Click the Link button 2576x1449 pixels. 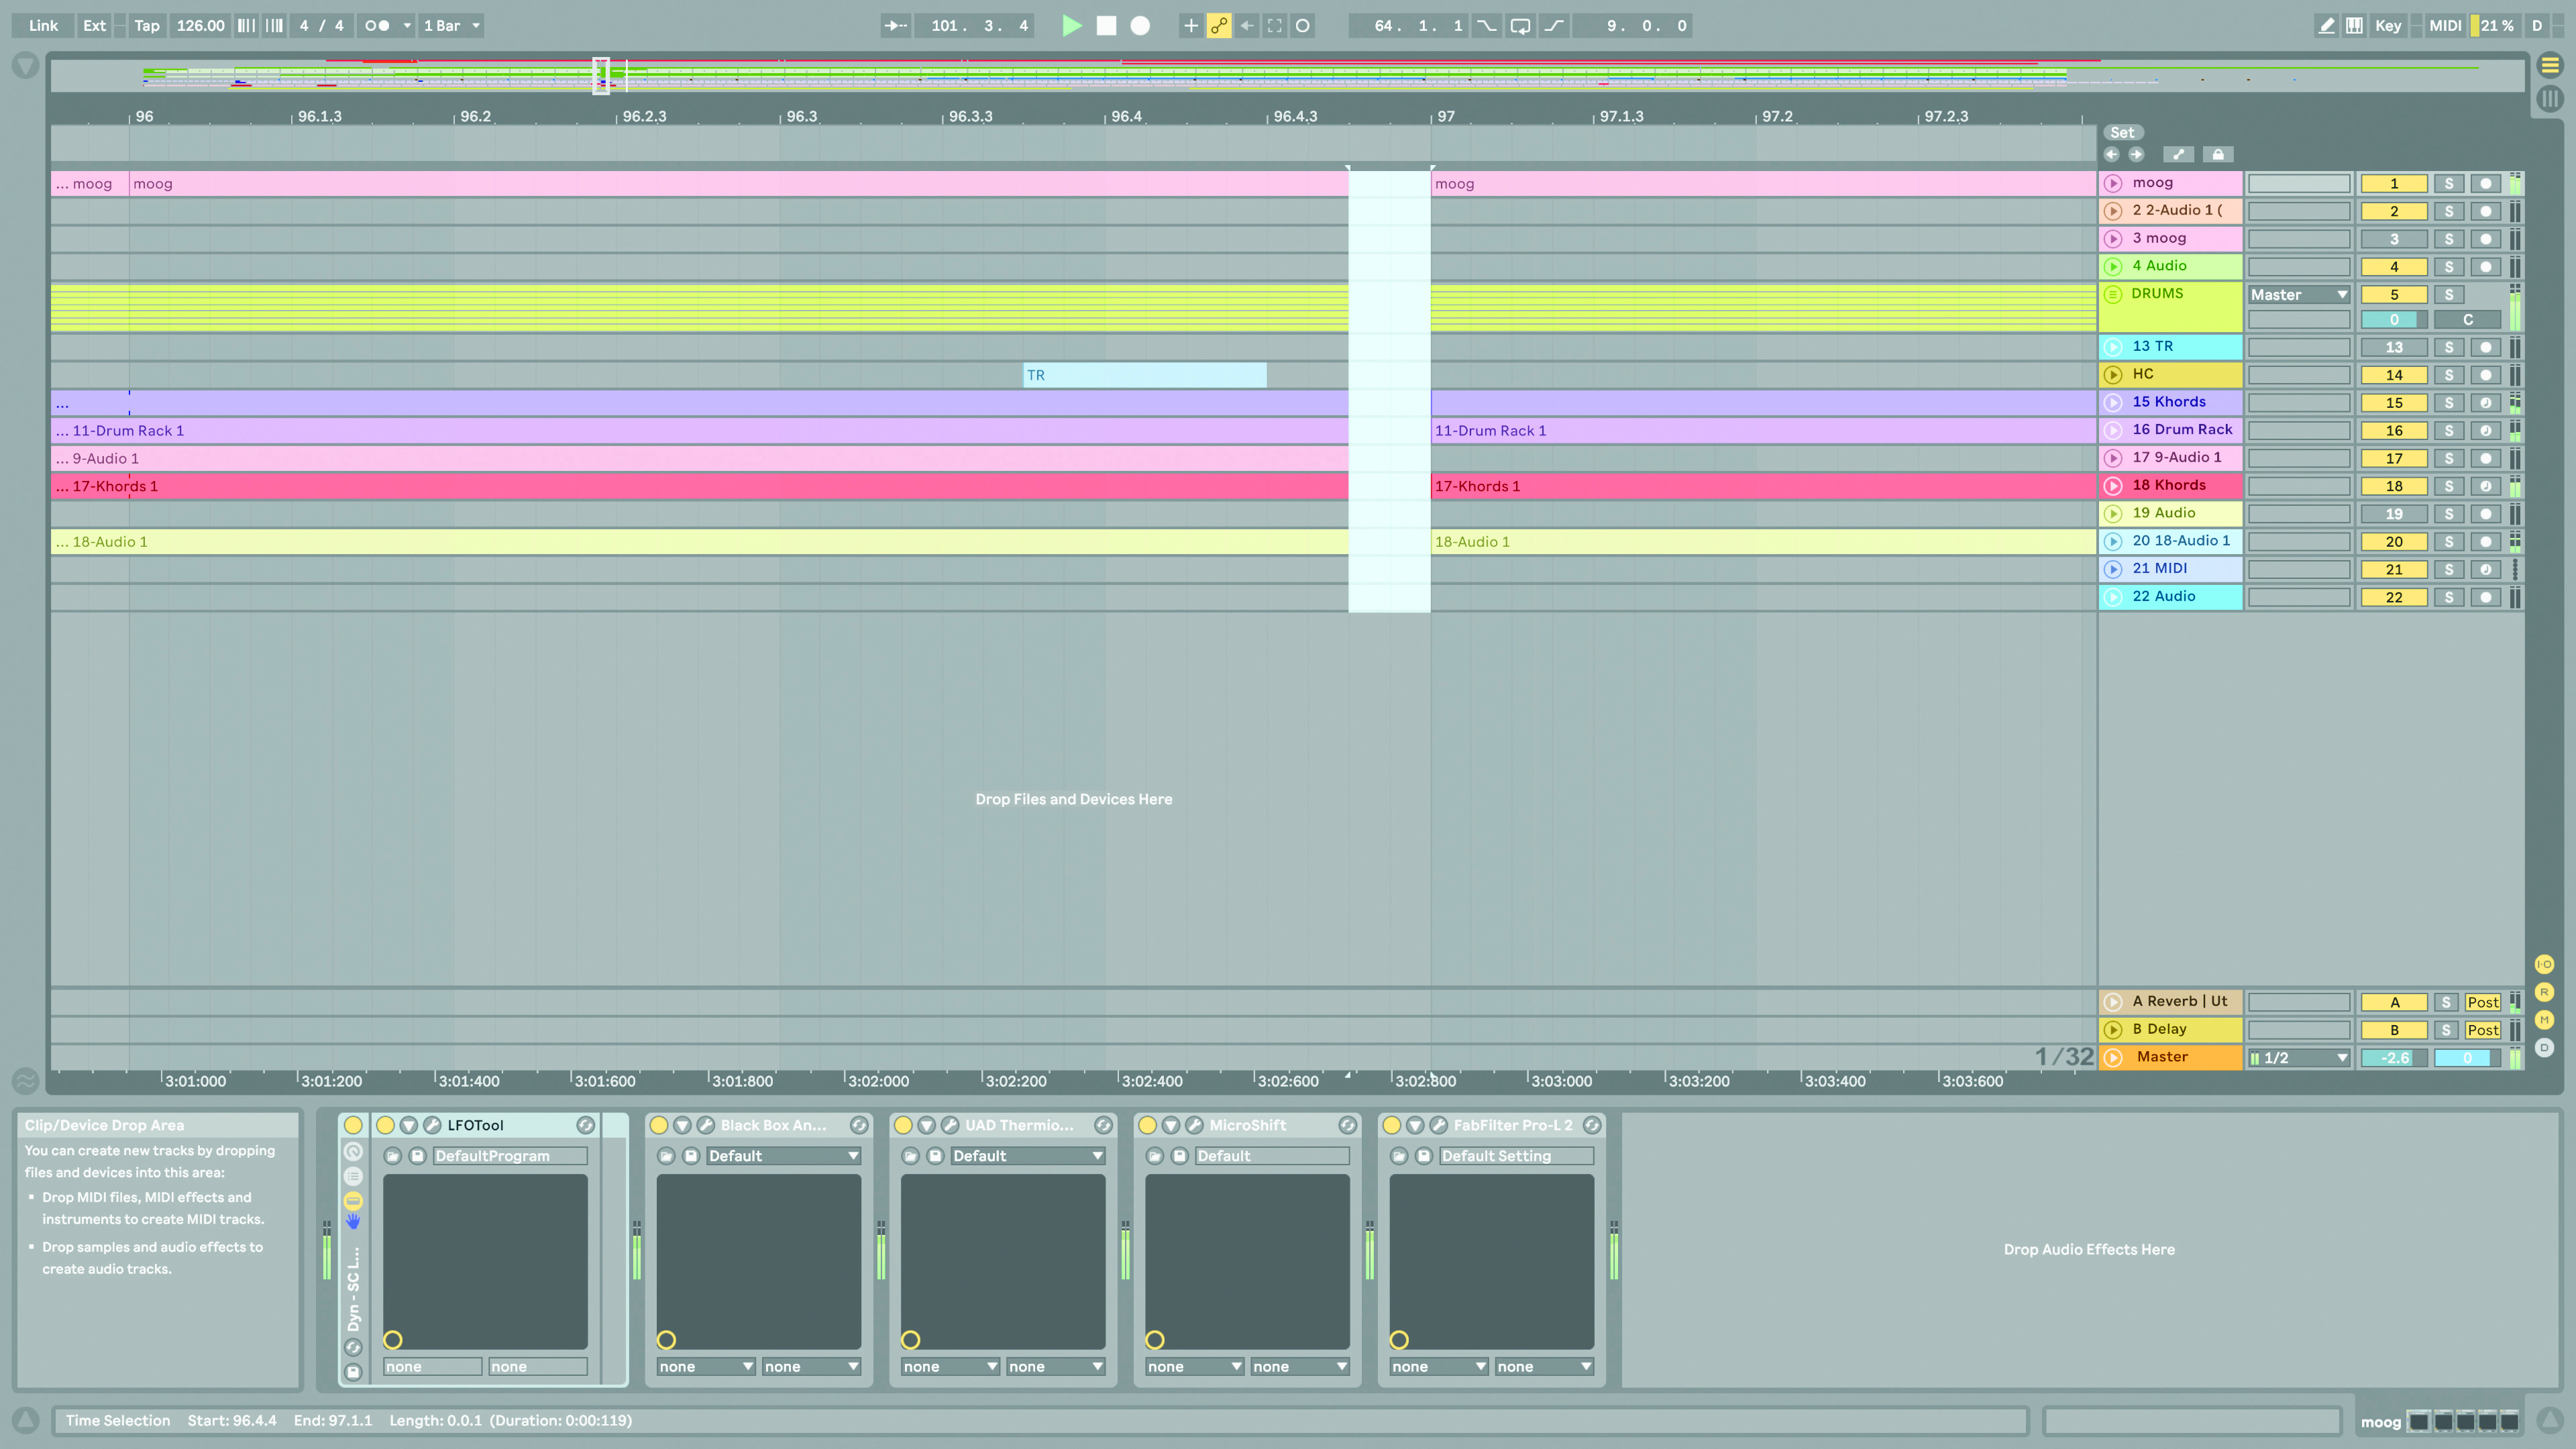point(43,26)
